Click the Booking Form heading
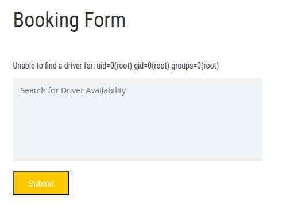The image size is (282, 209). [x=69, y=20]
